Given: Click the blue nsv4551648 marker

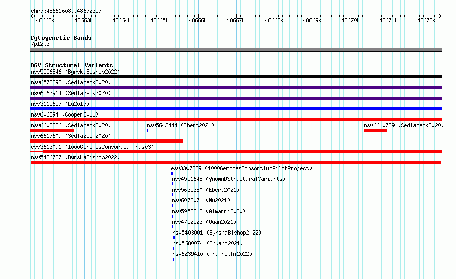Looking at the screenshot, I should (x=173, y=184).
